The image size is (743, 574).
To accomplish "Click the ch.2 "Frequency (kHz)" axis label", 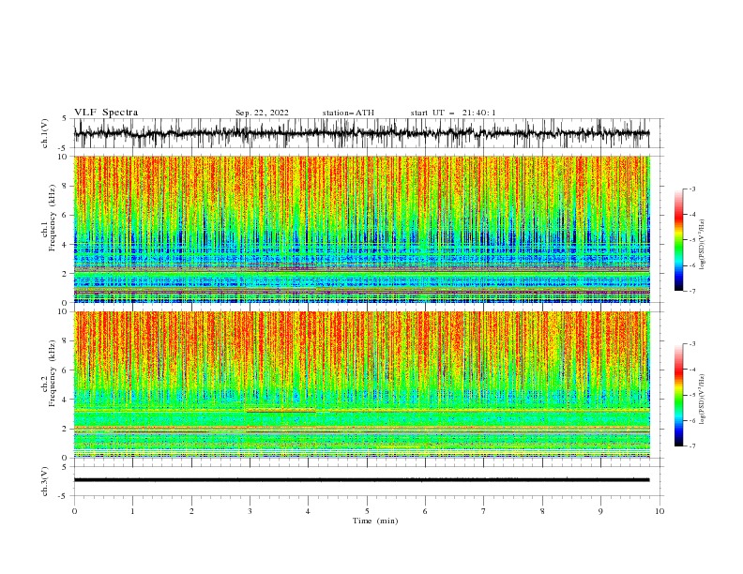I will [53, 372].
